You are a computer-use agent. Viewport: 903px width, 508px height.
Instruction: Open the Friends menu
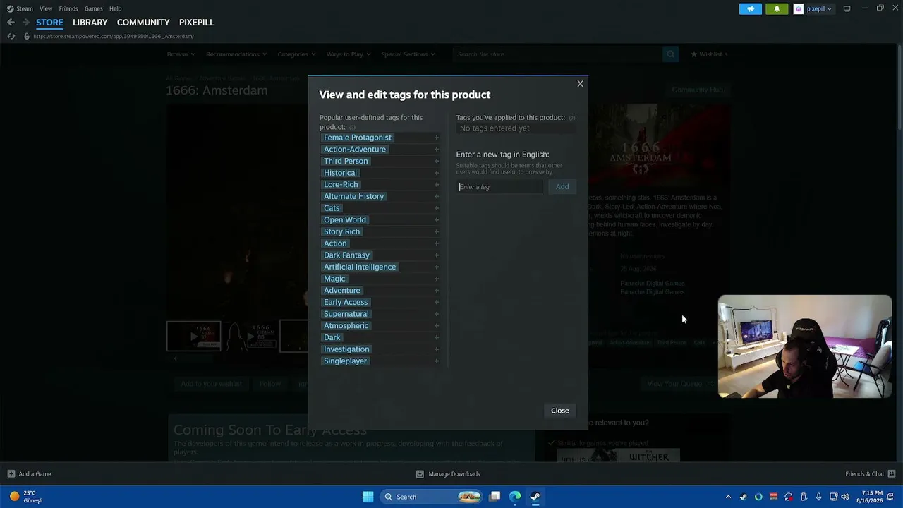(x=68, y=8)
